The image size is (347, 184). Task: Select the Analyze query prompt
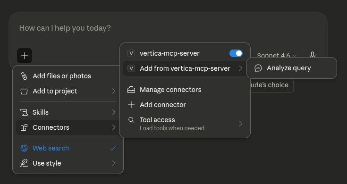tap(292, 68)
